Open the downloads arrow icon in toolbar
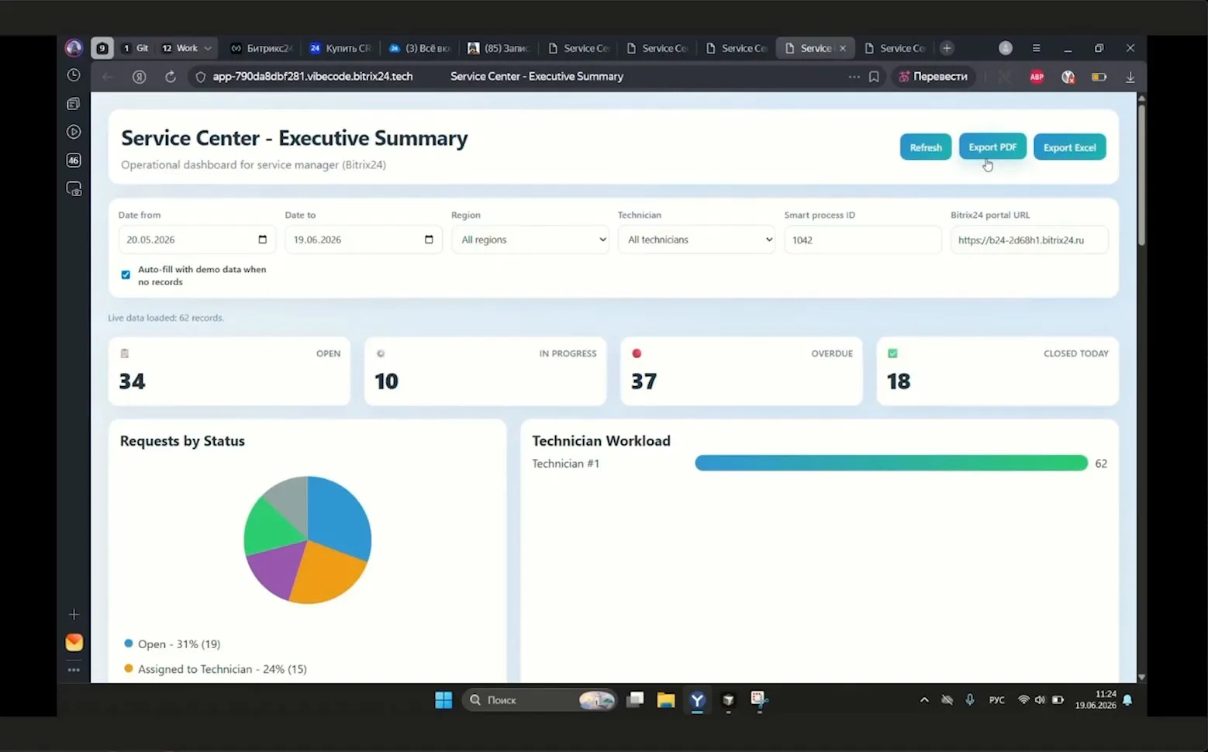The image size is (1208, 752). 1130,77
